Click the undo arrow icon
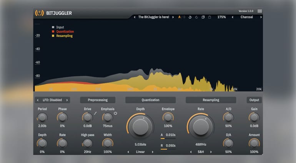 (190, 17)
